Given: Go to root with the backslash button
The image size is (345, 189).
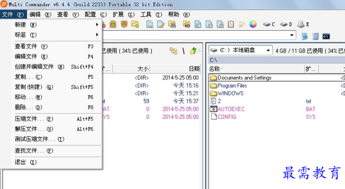Looking at the screenshot, I should click(184, 51).
